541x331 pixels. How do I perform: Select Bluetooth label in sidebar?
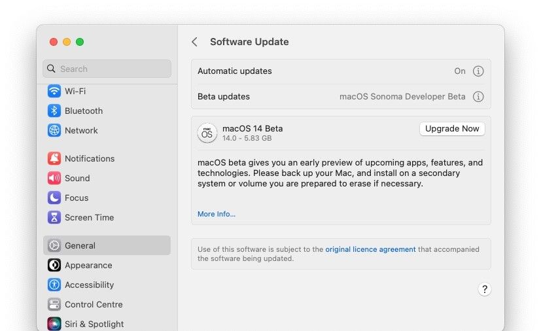(84, 111)
